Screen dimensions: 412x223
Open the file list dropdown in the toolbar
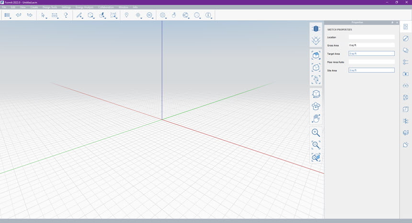(8, 15)
